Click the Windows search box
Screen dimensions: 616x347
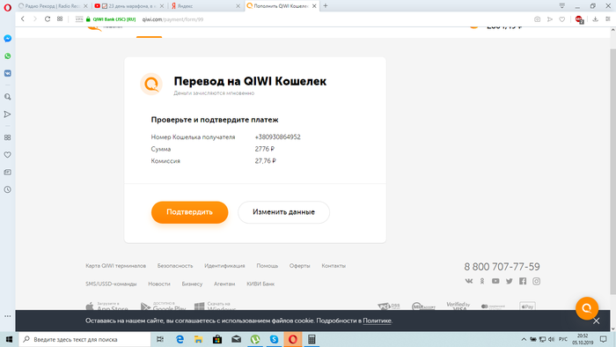(x=84, y=340)
